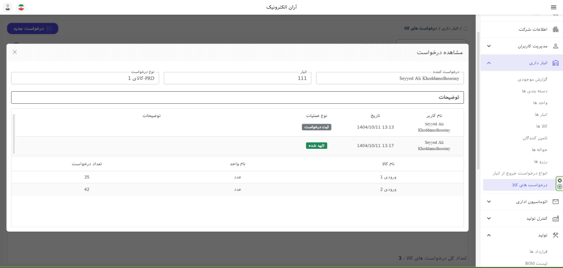The width and height of the screenshot is (563, 268).
Task: Click quantity 42 cell
Action: 86,189
